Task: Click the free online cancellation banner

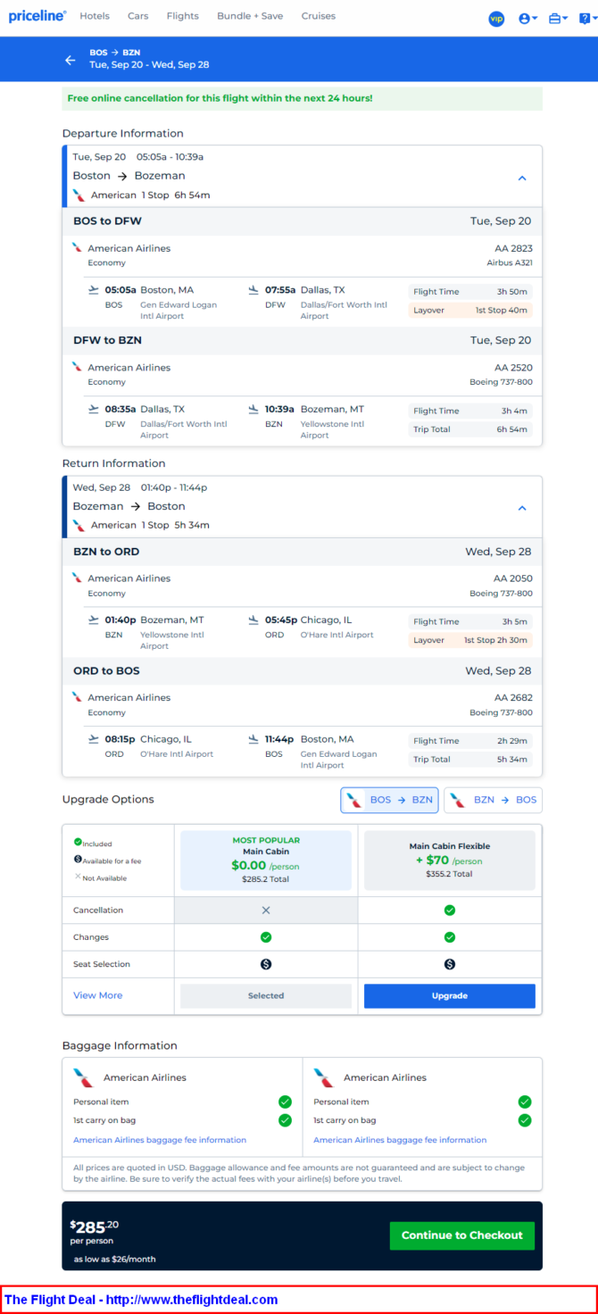Action: [303, 98]
